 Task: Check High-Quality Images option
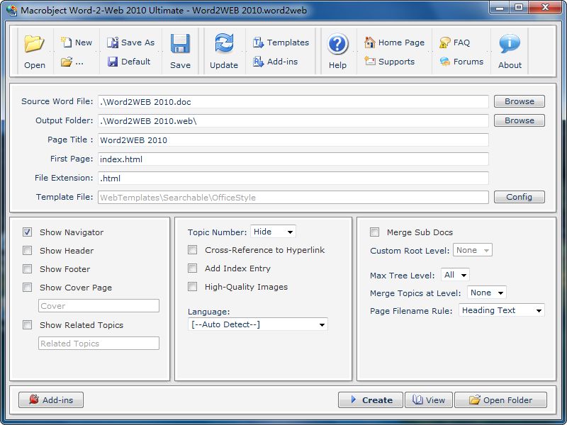[x=192, y=287]
